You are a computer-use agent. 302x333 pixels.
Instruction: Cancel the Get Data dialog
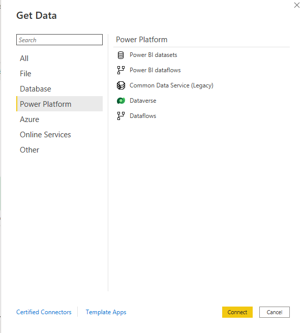coord(275,312)
